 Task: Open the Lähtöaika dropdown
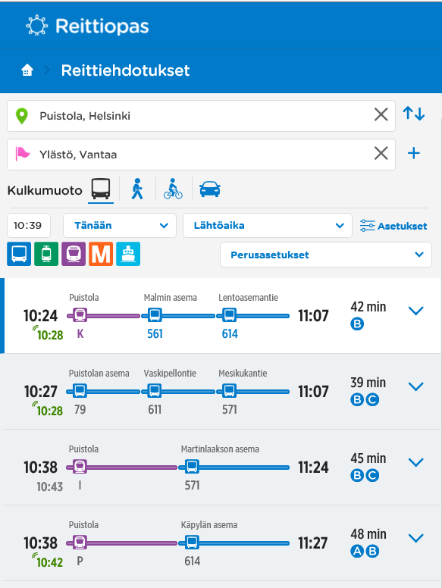pyautogui.click(x=268, y=225)
